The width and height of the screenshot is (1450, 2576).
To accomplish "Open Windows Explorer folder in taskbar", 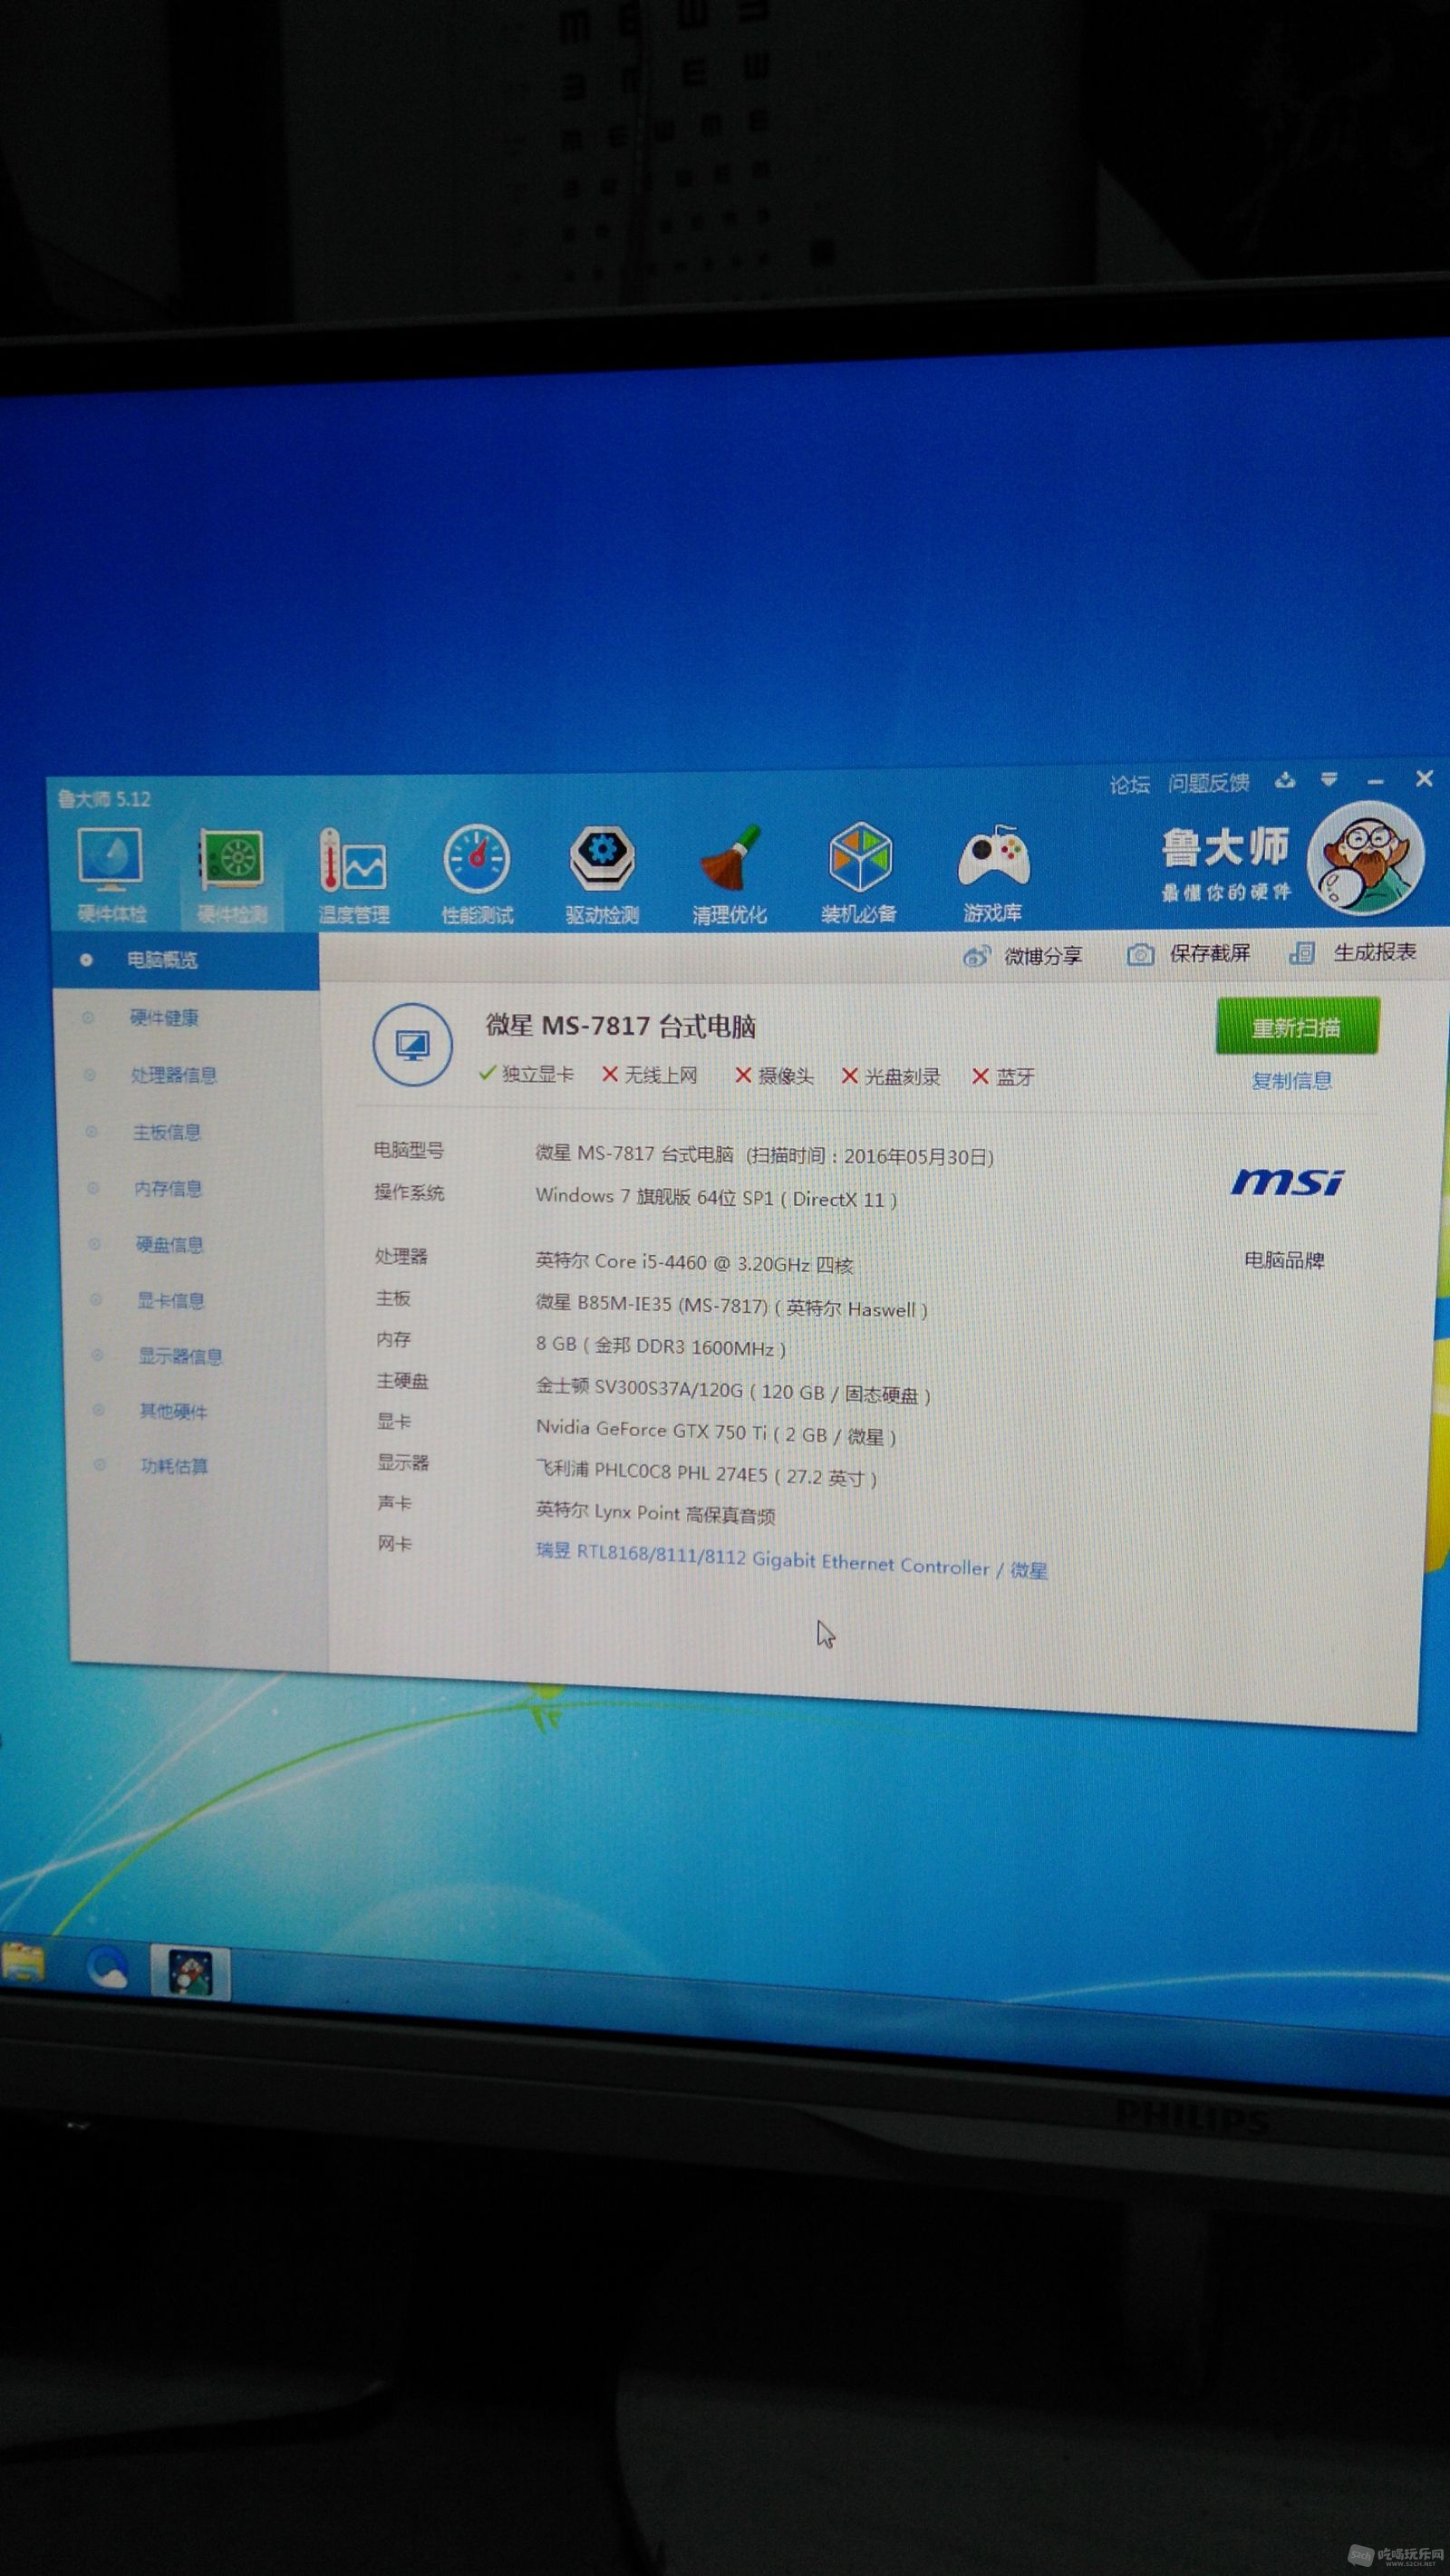I will click(23, 1963).
